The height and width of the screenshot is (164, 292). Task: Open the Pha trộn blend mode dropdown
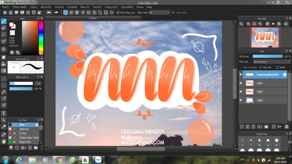tap(272, 62)
